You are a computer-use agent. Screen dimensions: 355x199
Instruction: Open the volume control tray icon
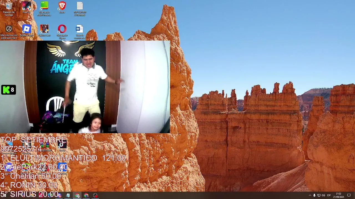pyautogui.click(x=323, y=195)
